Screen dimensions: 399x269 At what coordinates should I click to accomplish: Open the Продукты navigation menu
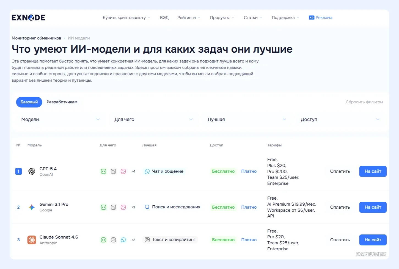point(222,18)
